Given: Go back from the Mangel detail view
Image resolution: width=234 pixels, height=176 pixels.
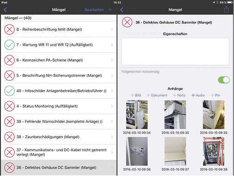Looking at the screenshot, I should point(122,10).
